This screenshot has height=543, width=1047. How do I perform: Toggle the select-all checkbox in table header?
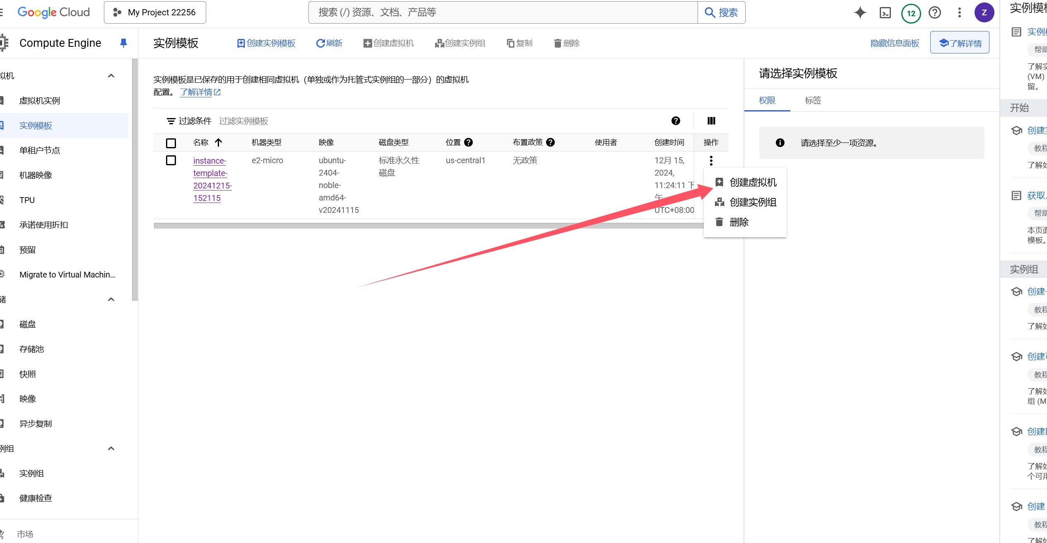(171, 143)
